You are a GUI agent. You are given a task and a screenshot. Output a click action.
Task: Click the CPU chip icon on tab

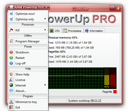pyautogui.click(x=51, y=31)
